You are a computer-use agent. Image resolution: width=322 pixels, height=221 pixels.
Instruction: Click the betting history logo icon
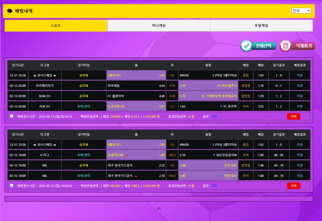(10, 11)
